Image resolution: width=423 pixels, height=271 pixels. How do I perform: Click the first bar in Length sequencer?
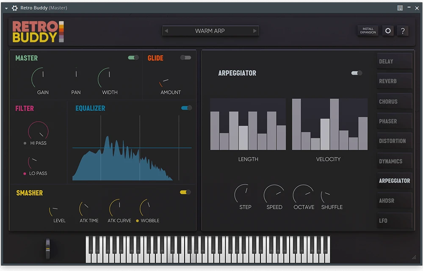215,131
